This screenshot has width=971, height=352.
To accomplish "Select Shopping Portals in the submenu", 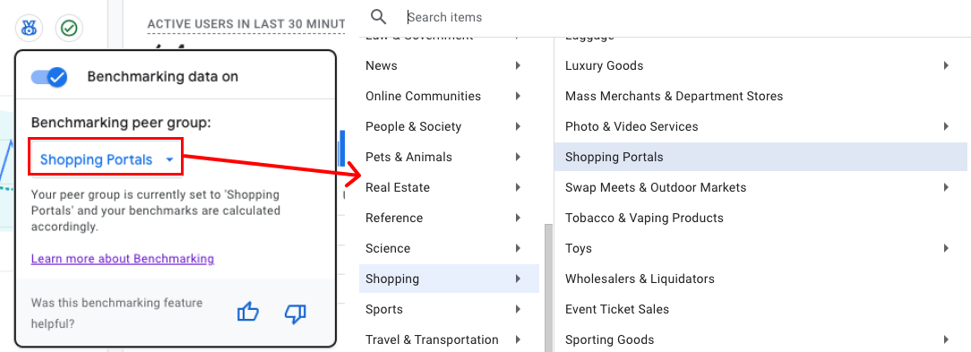I will coord(760,157).
